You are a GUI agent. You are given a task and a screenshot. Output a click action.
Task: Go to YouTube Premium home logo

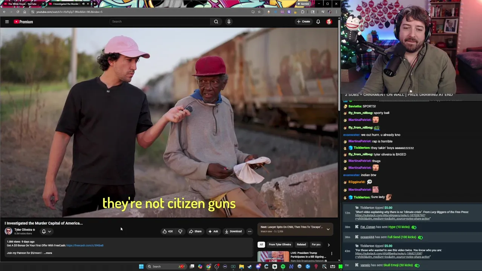[24, 22]
